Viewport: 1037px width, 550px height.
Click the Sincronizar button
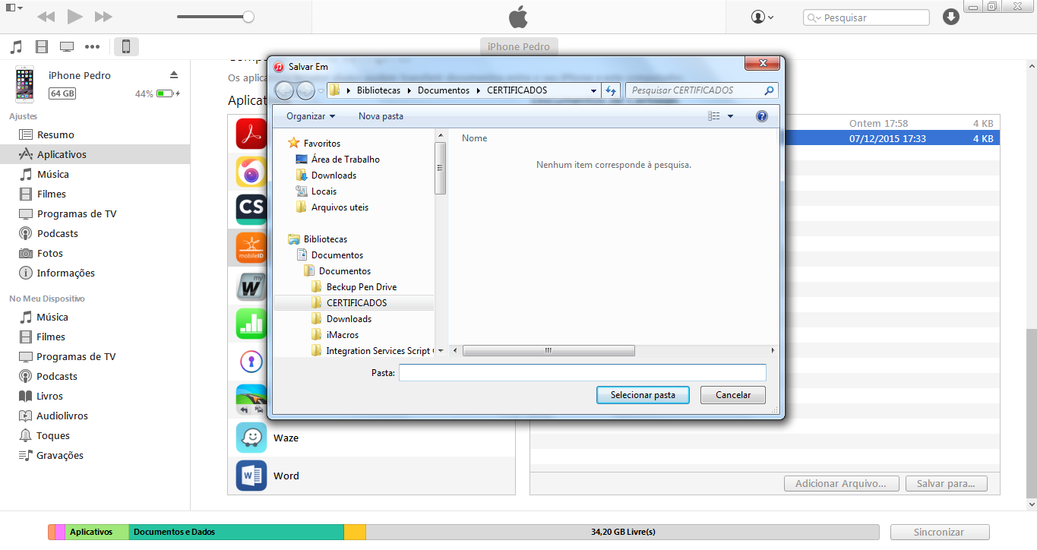[x=939, y=532]
